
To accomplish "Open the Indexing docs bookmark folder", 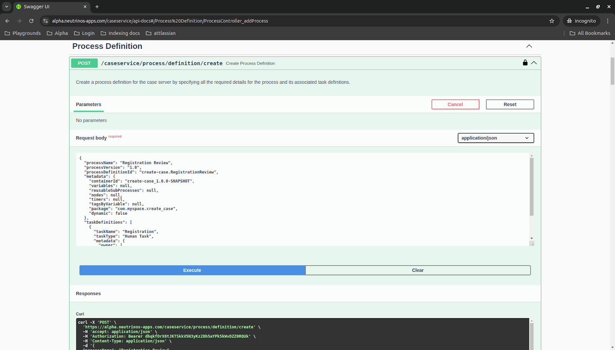I will [120, 33].
